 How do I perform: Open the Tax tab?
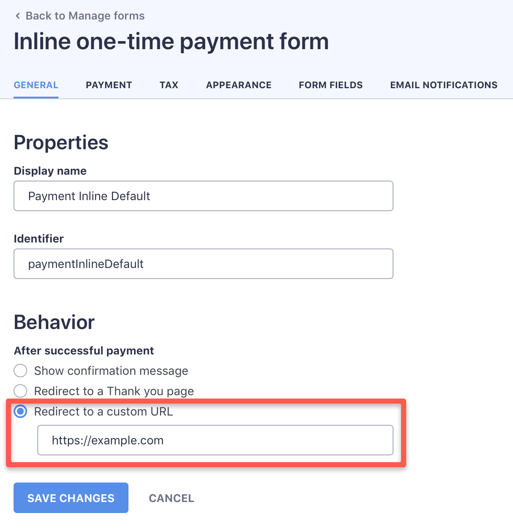[x=169, y=85]
